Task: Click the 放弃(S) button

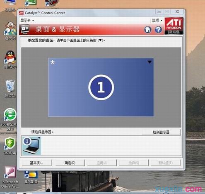Action: click(134, 163)
